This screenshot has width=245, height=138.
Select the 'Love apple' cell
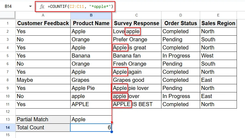pyautogui.click(x=137, y=31)
